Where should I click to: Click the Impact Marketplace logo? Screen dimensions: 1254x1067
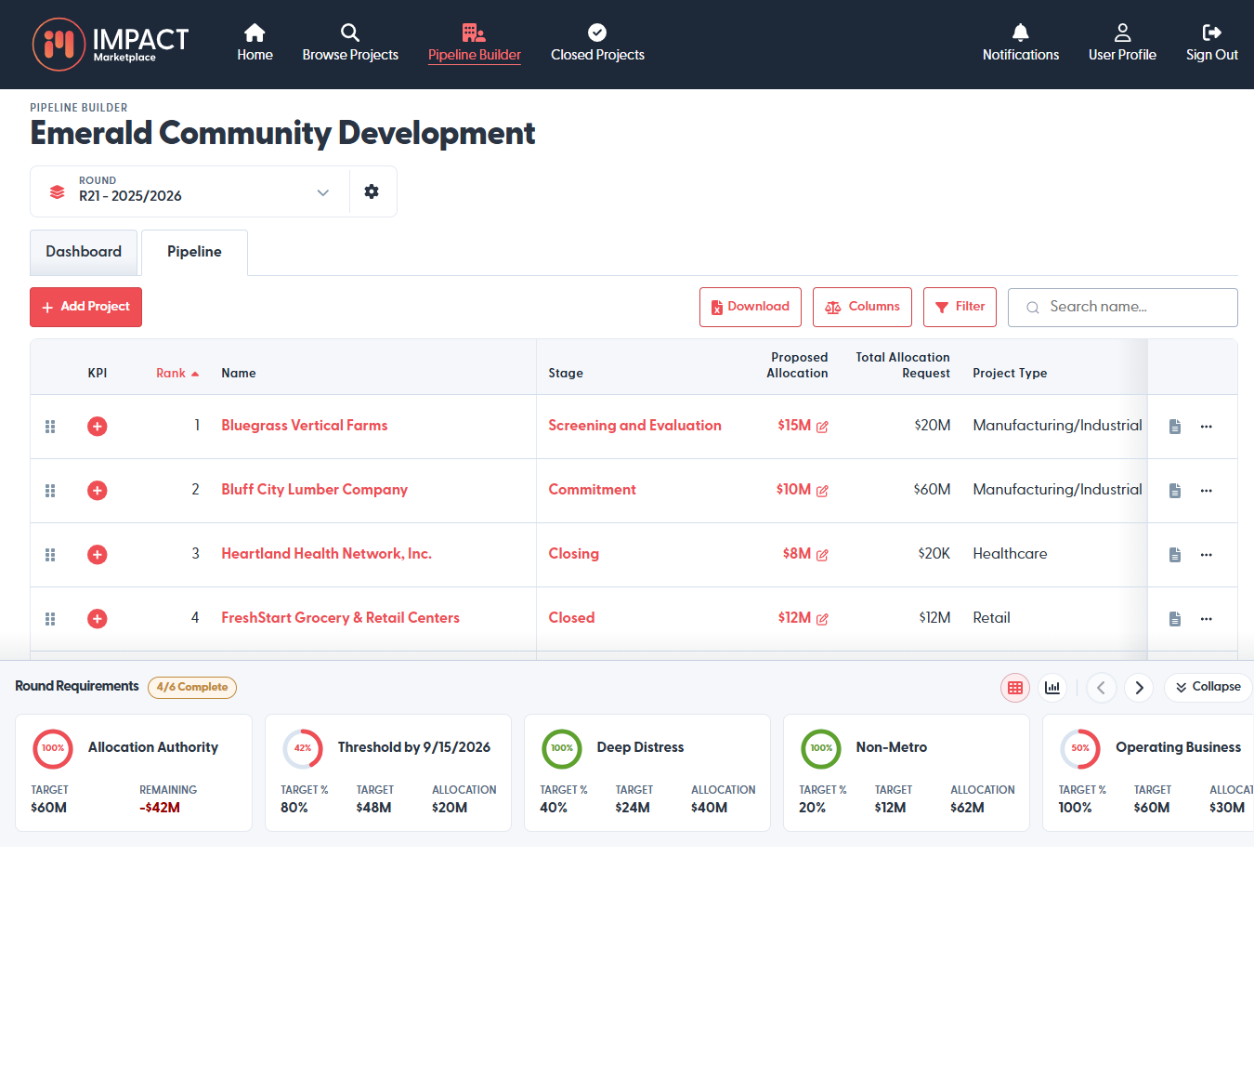pos(111,45)
